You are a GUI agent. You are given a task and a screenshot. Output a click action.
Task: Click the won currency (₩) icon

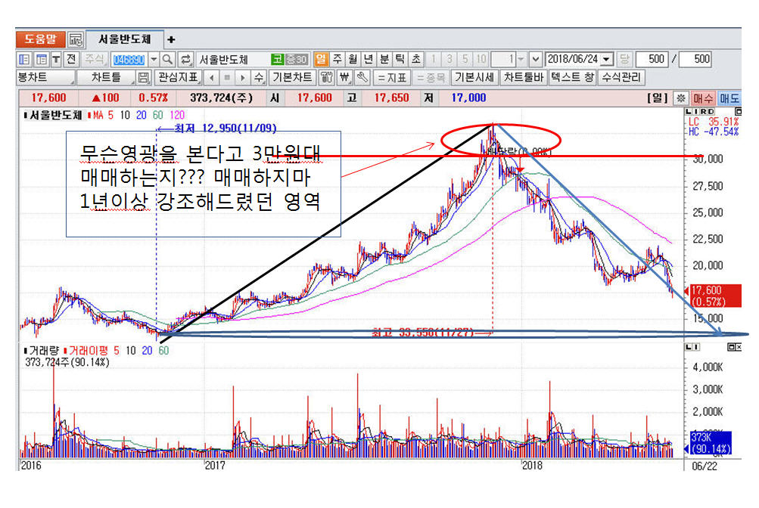coord(344,77)
